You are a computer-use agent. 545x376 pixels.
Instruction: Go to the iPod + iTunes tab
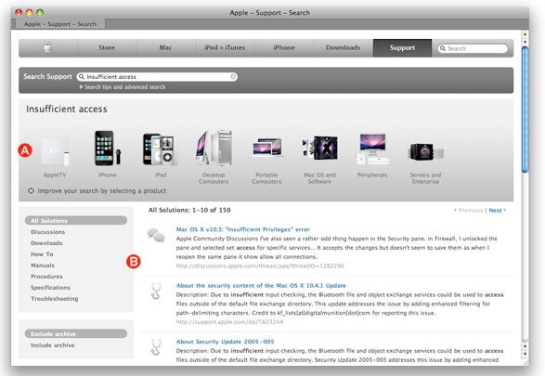(x=225, y=47)
